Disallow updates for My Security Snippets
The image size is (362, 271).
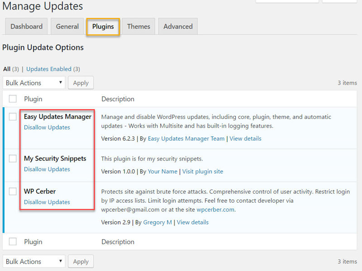pyautogui.click(x=47, y=169)
